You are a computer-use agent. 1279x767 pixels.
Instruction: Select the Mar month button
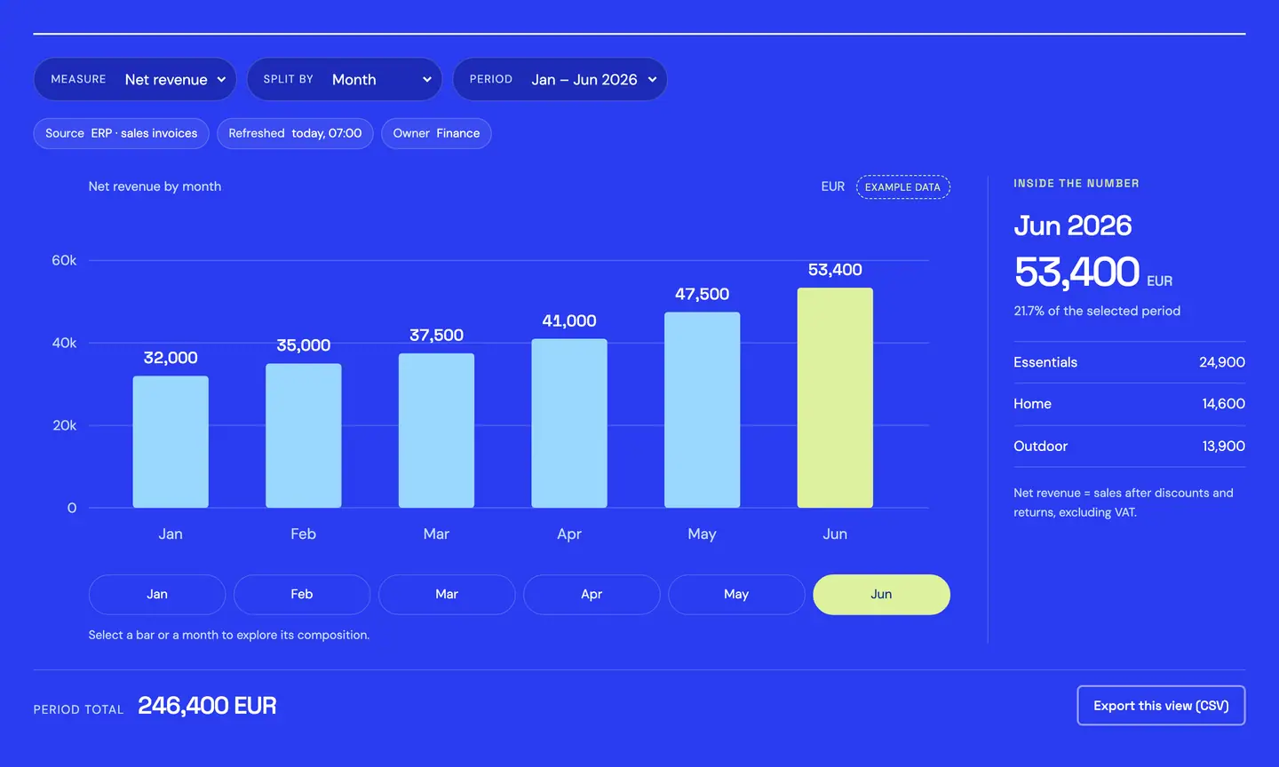point(447,595)
